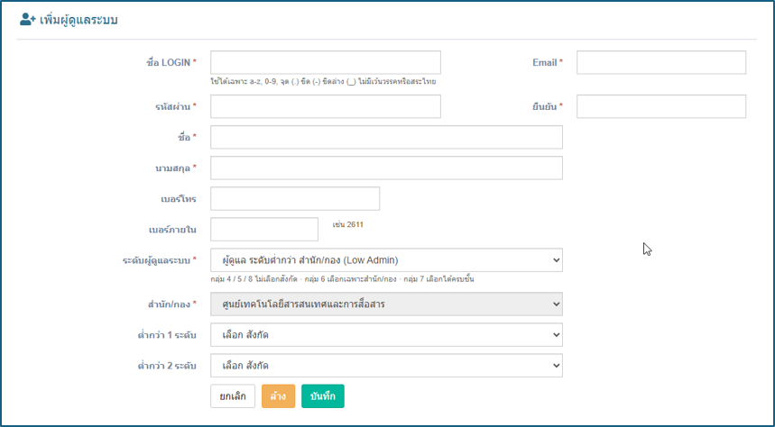Open the ระดับผู้ดูแลระบบ admin level dropdown

pyautogui.click(x=386, y=259)
